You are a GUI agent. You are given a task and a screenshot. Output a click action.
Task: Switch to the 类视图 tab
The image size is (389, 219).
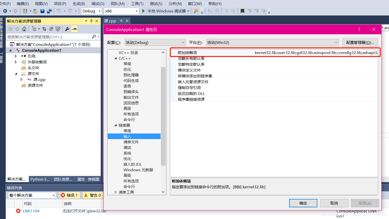coord(94,179)
